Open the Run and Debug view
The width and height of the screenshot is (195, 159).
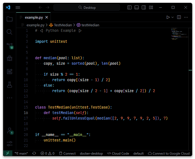click(10, 58)
